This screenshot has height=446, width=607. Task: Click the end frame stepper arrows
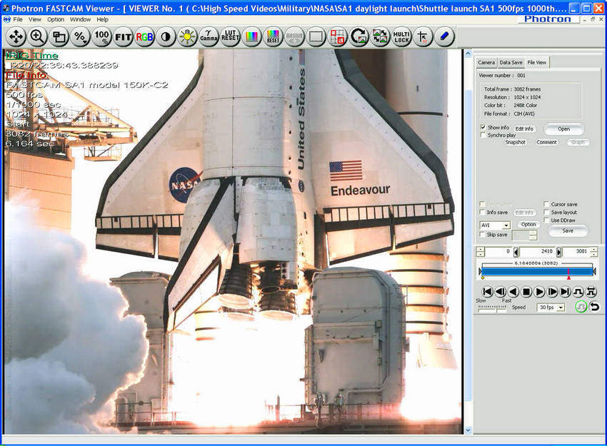(594, 252)
